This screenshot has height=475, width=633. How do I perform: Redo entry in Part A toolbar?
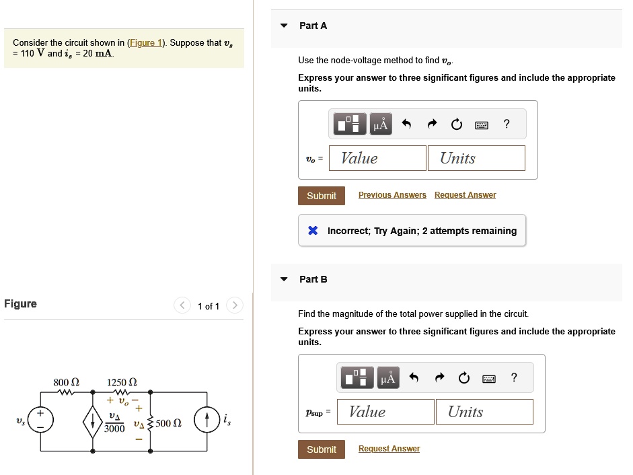pos(432,124)
